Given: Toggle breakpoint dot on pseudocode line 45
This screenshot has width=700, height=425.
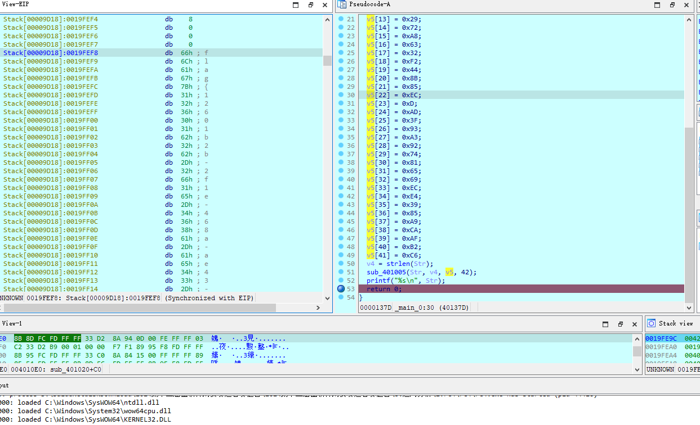Looking at the screenshot, I should tap(341, 221).
